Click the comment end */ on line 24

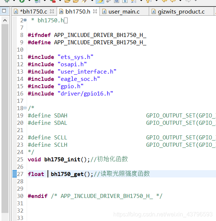click(x=31, y=152)
